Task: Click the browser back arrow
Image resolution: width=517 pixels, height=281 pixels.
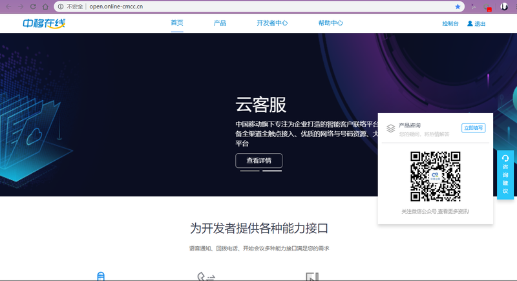Action: pos(8,6)
